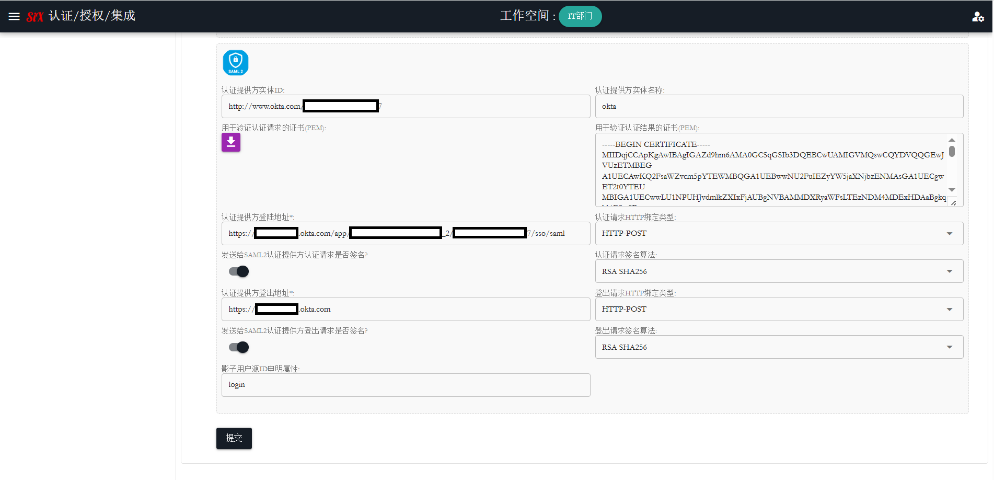Download the request verification certificate
The height and width of the screenshot is (480, 994).
pos(231,142)
